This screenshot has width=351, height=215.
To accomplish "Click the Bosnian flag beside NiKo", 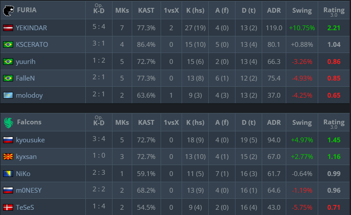I will pos(7,174).
